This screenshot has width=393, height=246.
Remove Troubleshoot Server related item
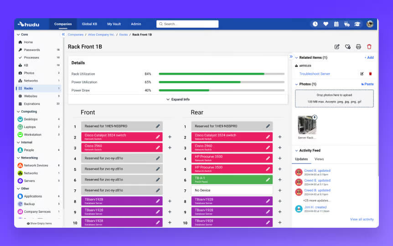370,74
